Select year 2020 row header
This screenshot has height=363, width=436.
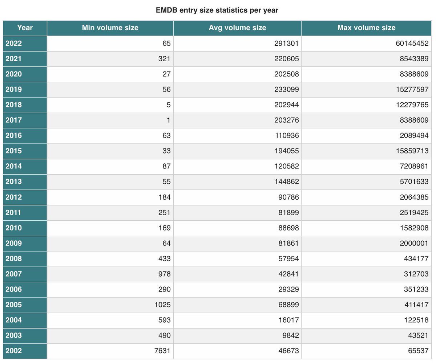click(x=25, y=74)
